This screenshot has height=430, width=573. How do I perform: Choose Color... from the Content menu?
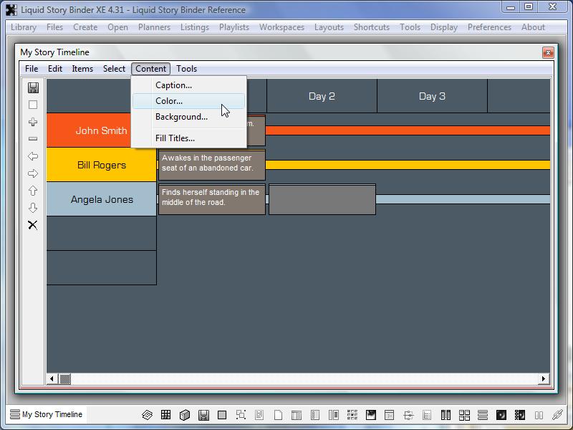coord(169,101)
